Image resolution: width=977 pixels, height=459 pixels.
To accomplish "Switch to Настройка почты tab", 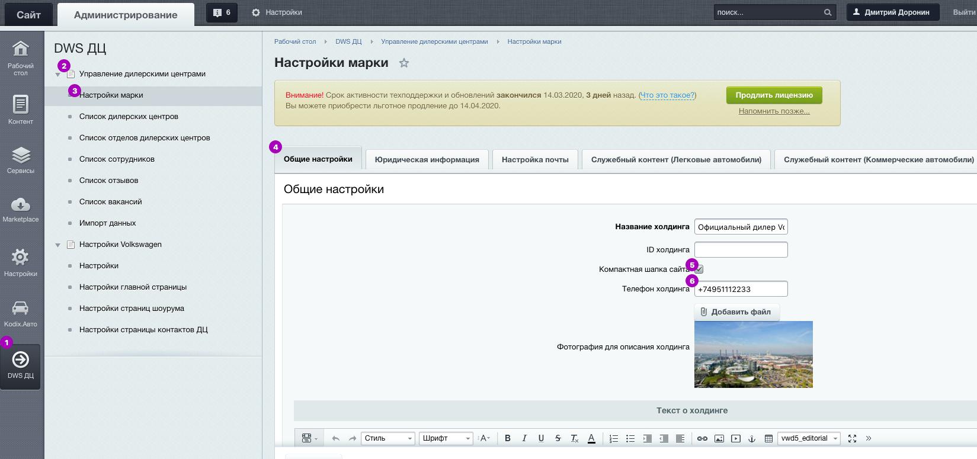I will 535,159.
